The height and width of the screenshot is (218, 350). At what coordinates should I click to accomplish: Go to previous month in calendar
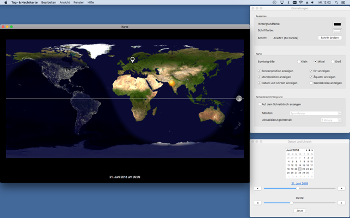coord(306,150)
